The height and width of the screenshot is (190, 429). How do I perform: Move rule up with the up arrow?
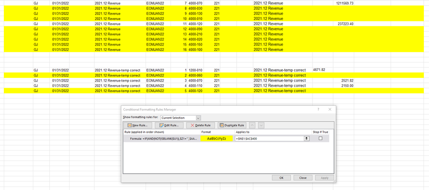(x=252, y=126)
